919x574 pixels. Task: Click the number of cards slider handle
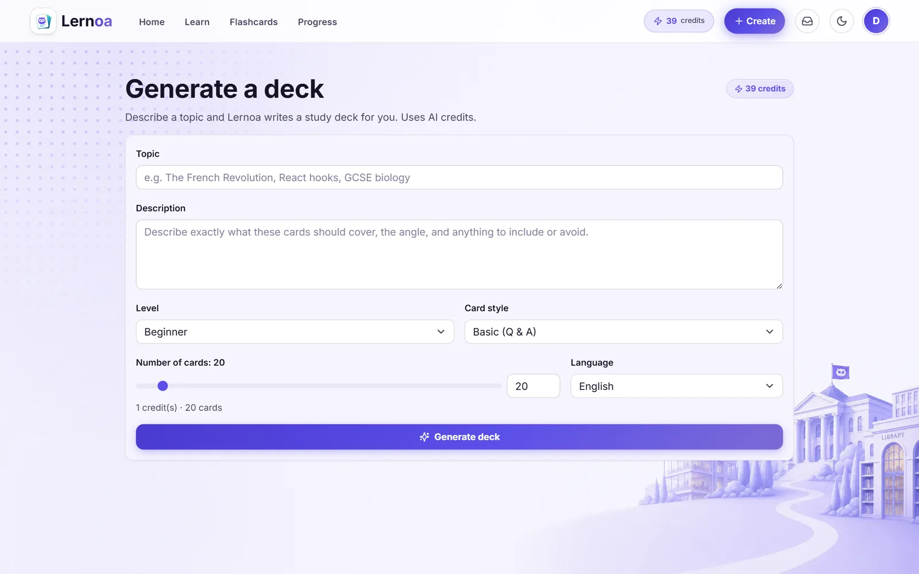coord(163,386)
